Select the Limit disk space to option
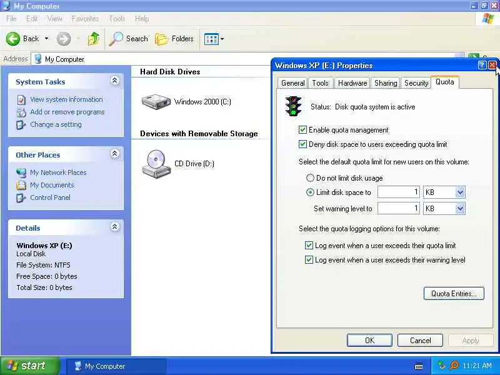This screenshot has width=500, height=375. click(x=310, y=192)
